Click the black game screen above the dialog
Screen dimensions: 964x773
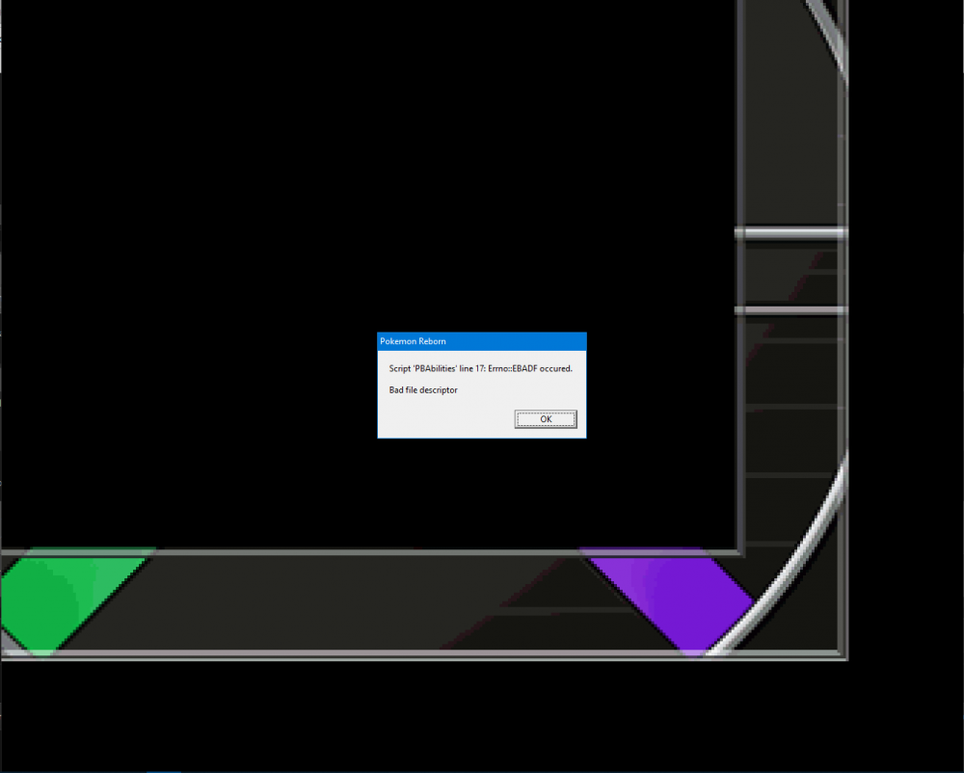pyautogui.click(x=386, y=193)
